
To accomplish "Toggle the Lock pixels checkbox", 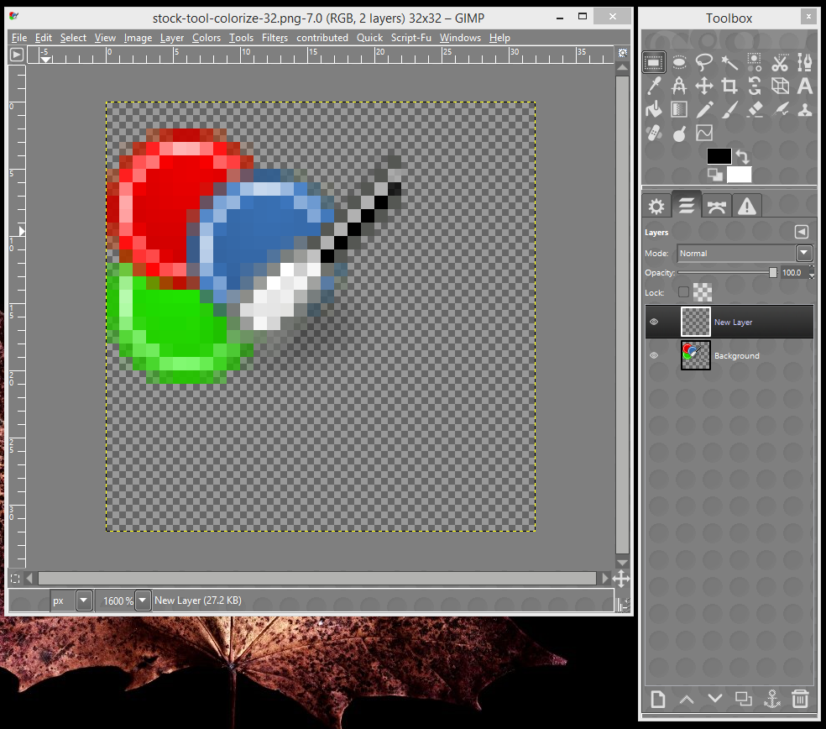I will [683, 292].
